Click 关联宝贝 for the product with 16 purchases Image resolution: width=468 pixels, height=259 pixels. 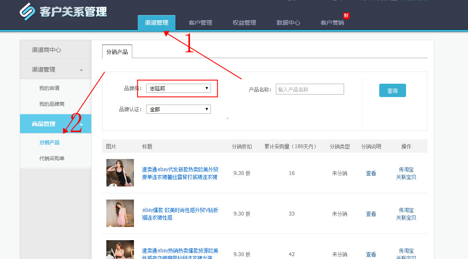(x=406, y=177)
